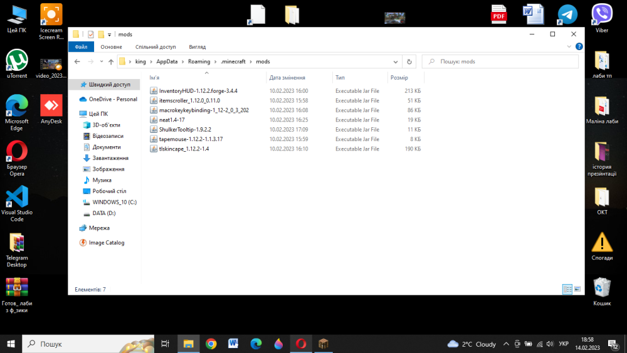Open the Вигляд ribbon tab
Image resolution: width=627 pixels, height=353 pixels.
coord(197,47)
